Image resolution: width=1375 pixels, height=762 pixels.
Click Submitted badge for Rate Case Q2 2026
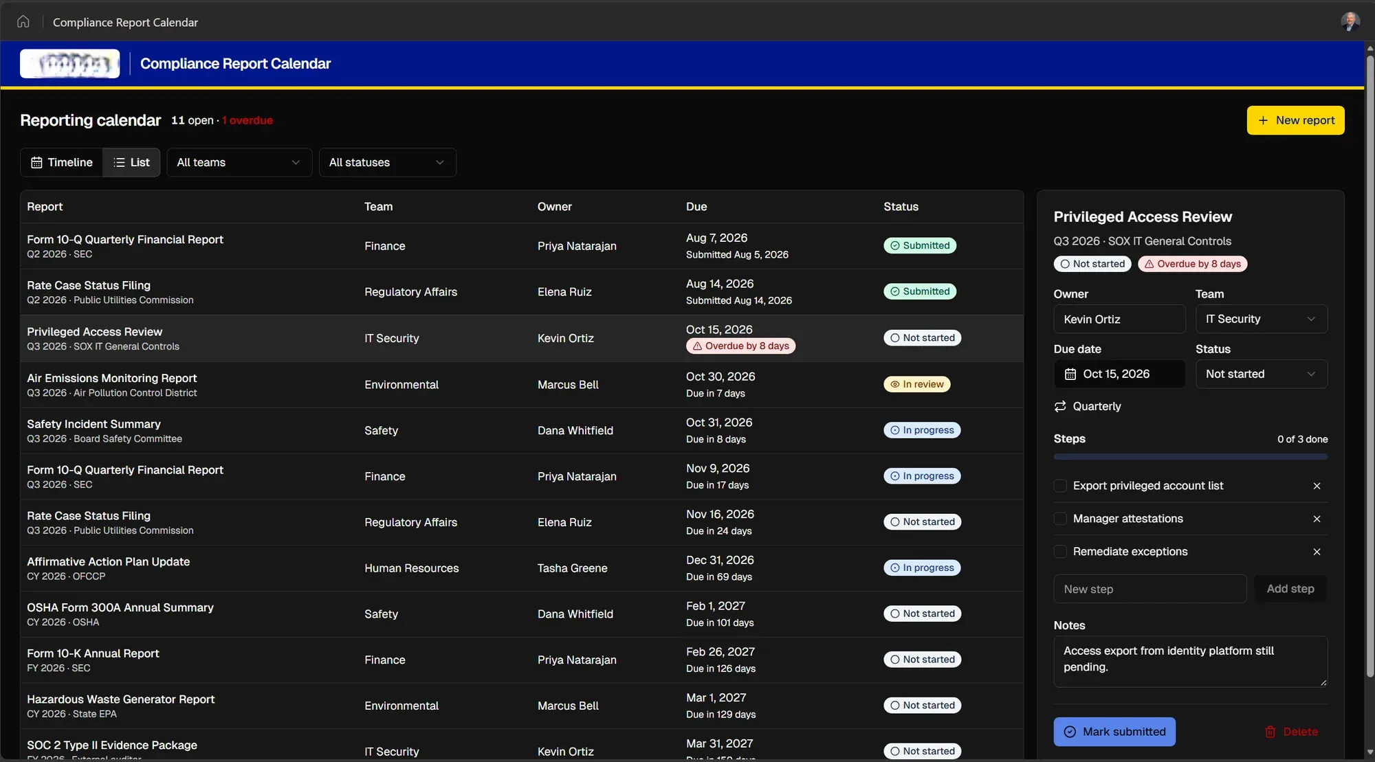coord(919,291)
